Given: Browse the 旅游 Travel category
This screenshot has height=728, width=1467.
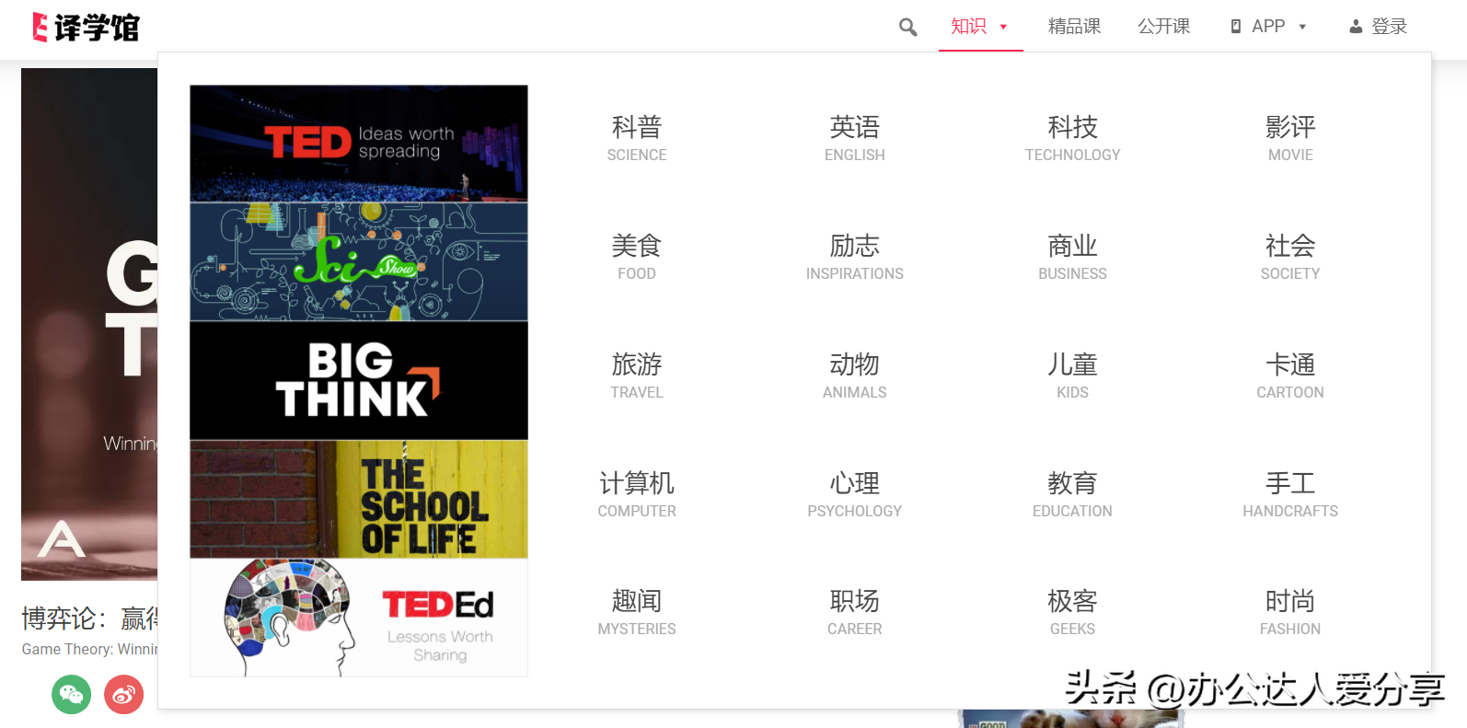Looking at the screenshot, I should tap(637, 376).
